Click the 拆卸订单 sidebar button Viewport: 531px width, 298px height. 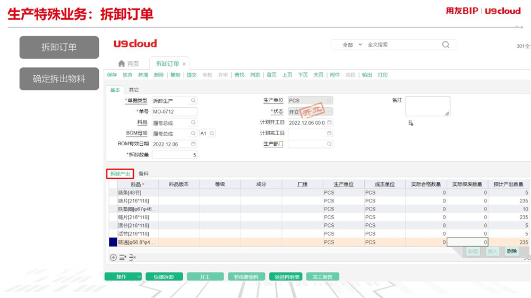(x=59, y=47)
